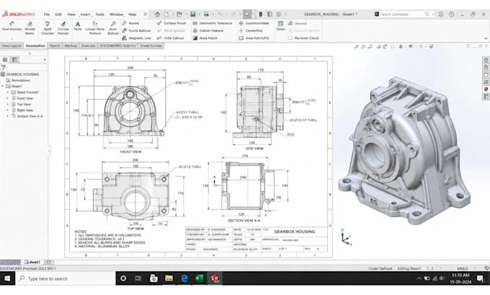This screenshot has height=295, width=490.
Task: Expand the Front View node
Action: pos(8,98)
